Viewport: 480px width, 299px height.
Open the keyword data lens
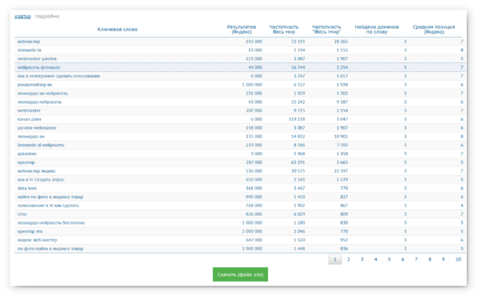pyautogui.click(x=27, y=188)
